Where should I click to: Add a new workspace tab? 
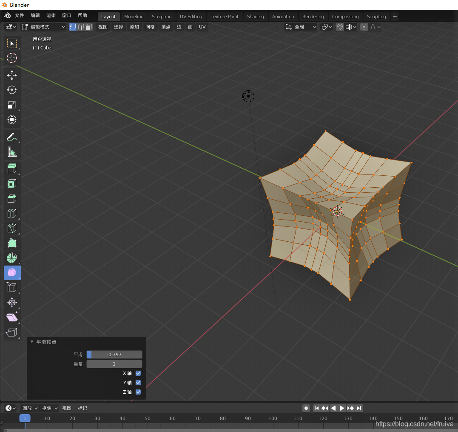[395, 17]
